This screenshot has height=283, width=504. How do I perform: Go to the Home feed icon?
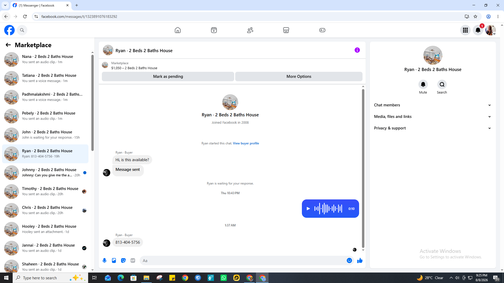tap(178, 30)
